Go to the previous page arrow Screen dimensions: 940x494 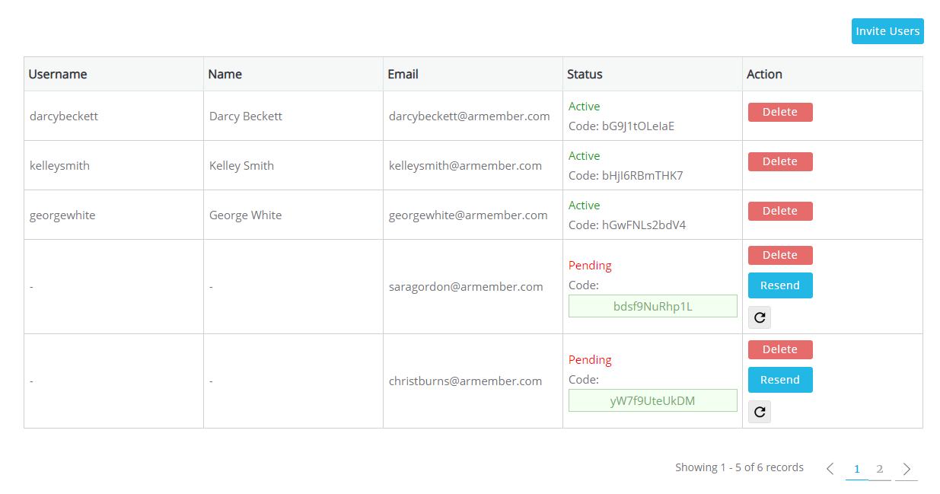tap(830, 469)
